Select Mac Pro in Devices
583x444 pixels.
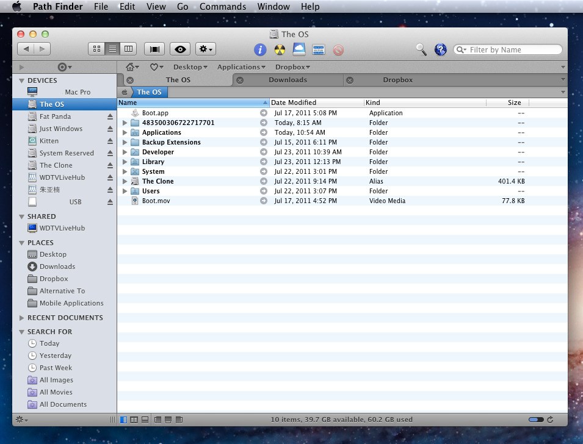pos(64,92)
